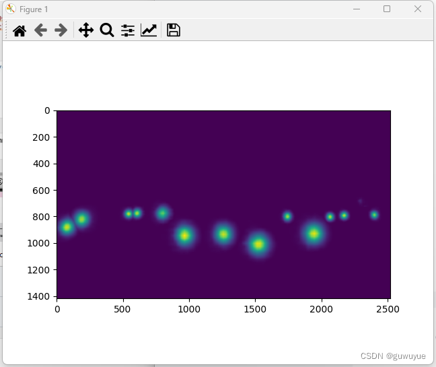Viewport: 436px width, 367px height.
Task: Click the rightmost spot near x=2400
Action: click(374, 215)
